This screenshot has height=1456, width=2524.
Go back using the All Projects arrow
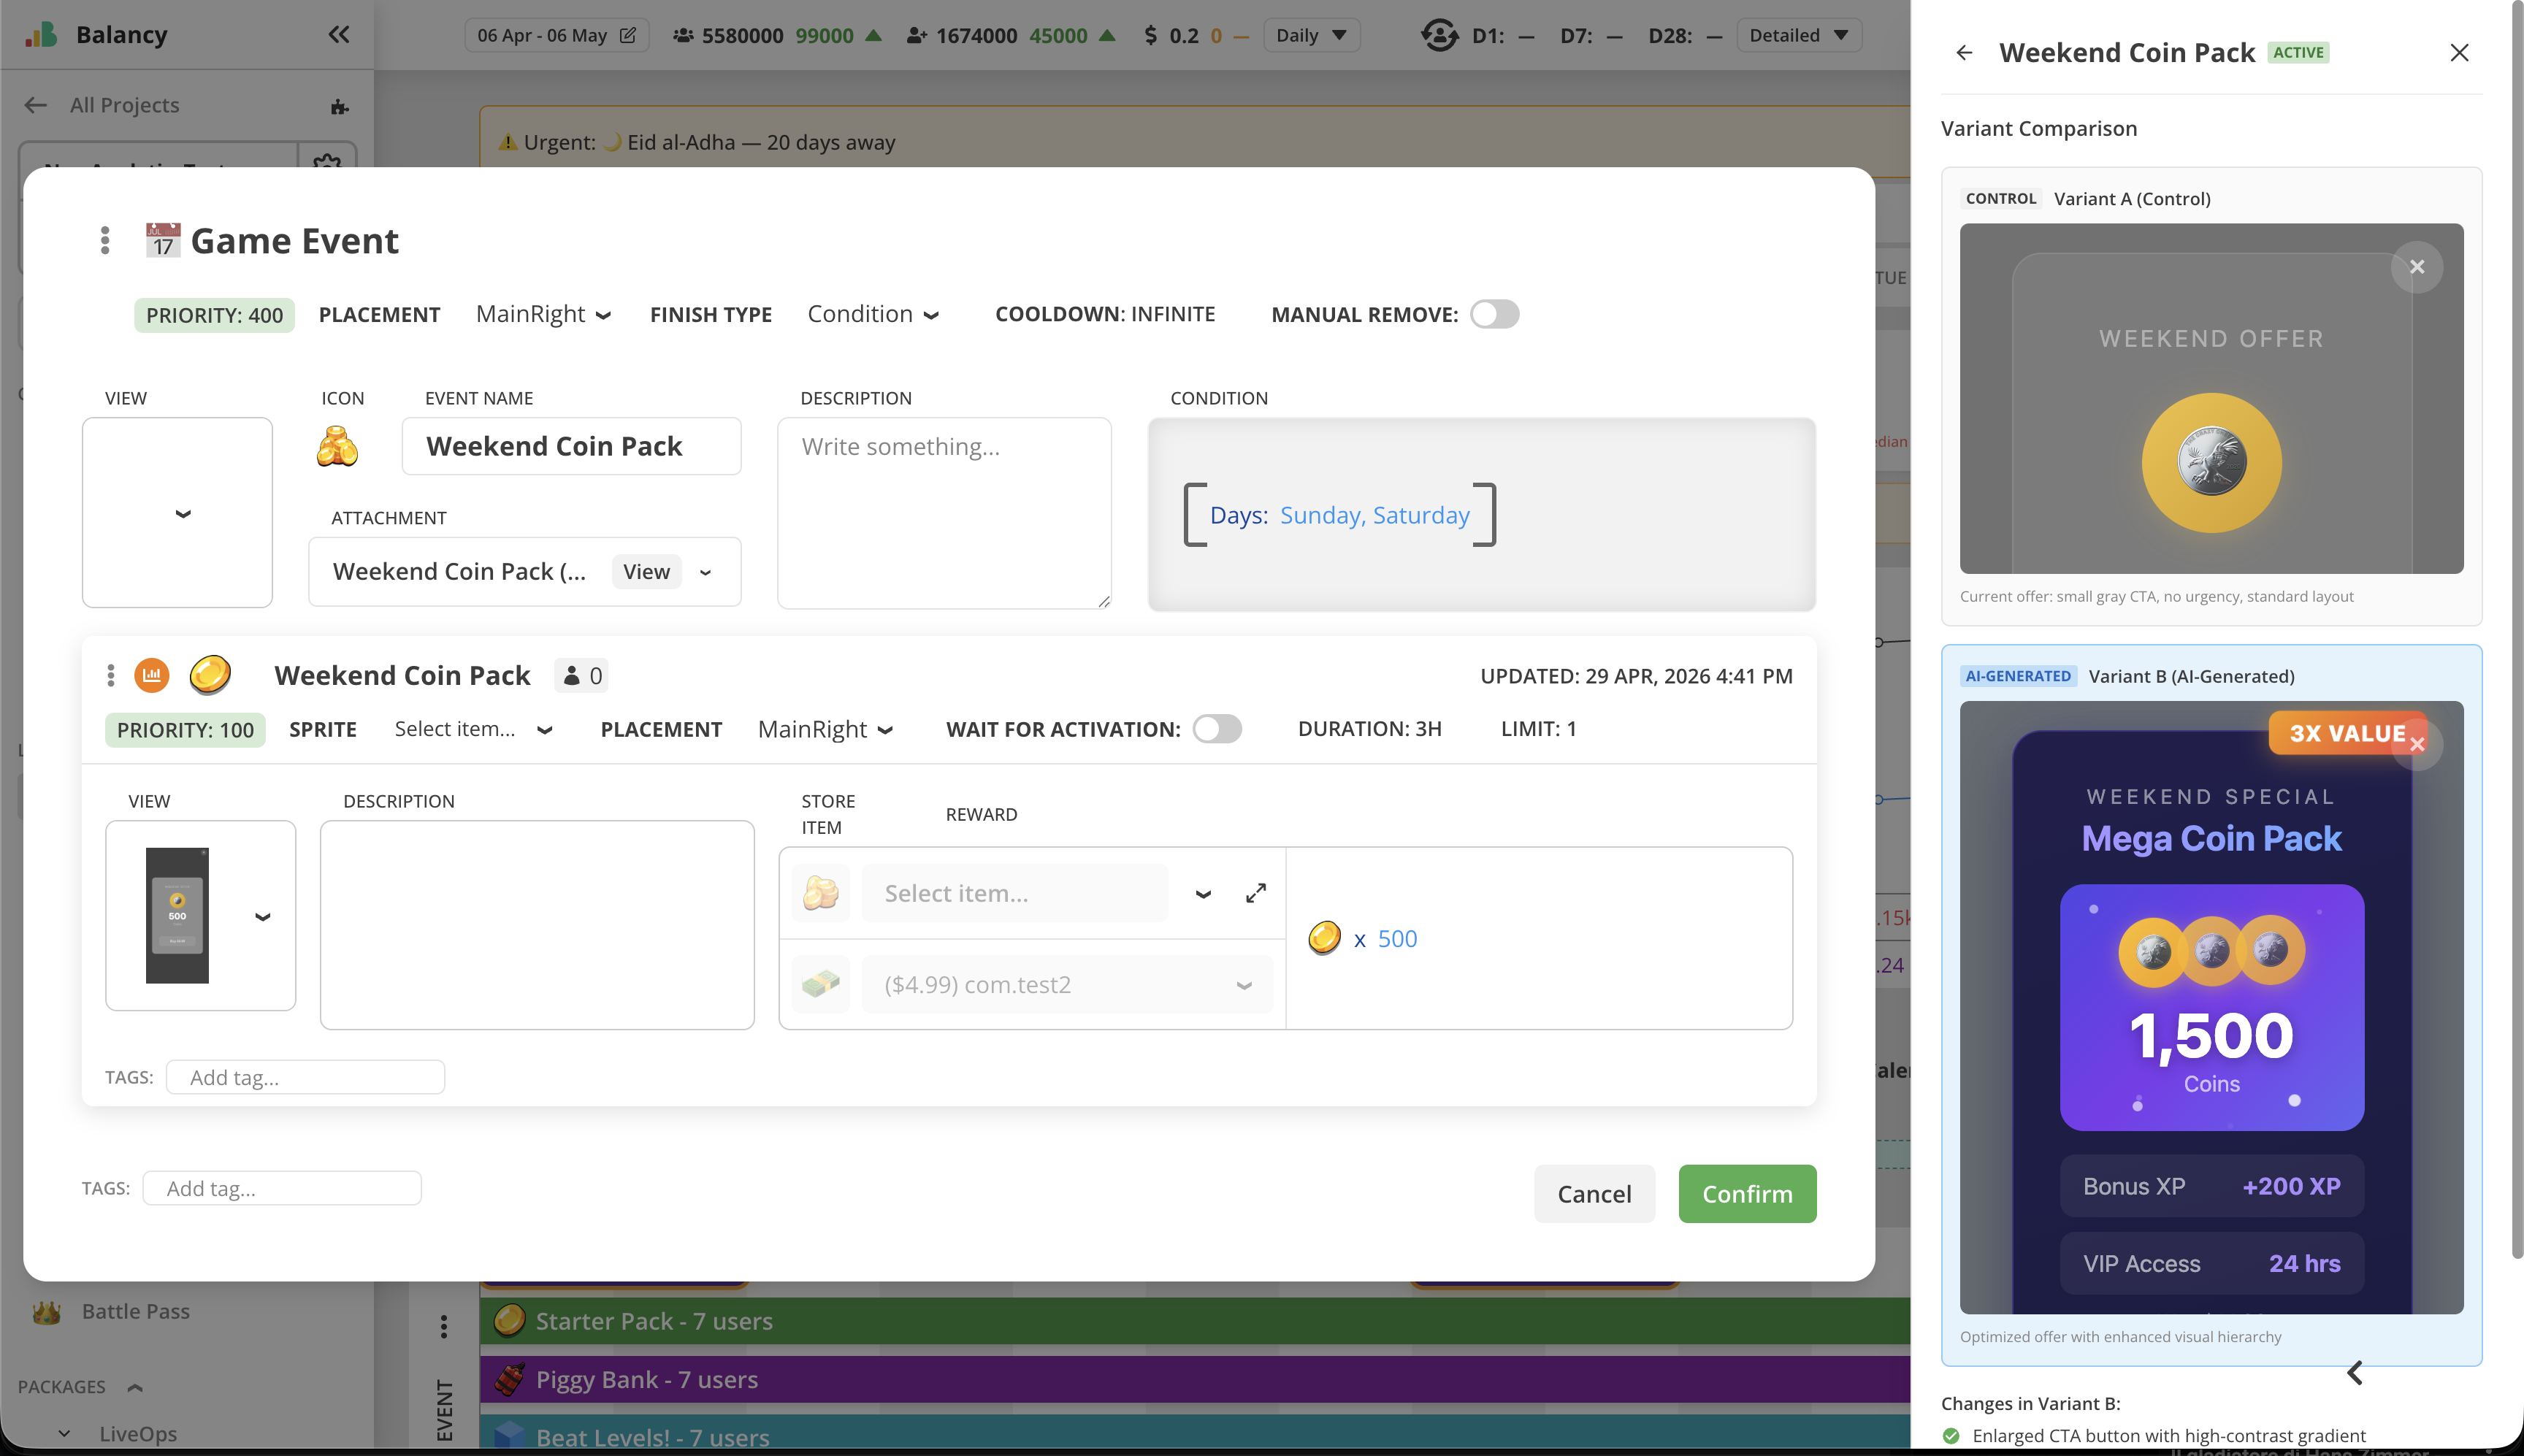[x=36, y=105]
